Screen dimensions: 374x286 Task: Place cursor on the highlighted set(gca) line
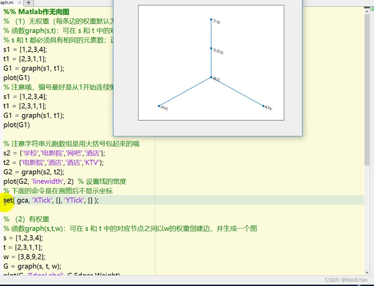pyautogui.click(x=52, y=200)
